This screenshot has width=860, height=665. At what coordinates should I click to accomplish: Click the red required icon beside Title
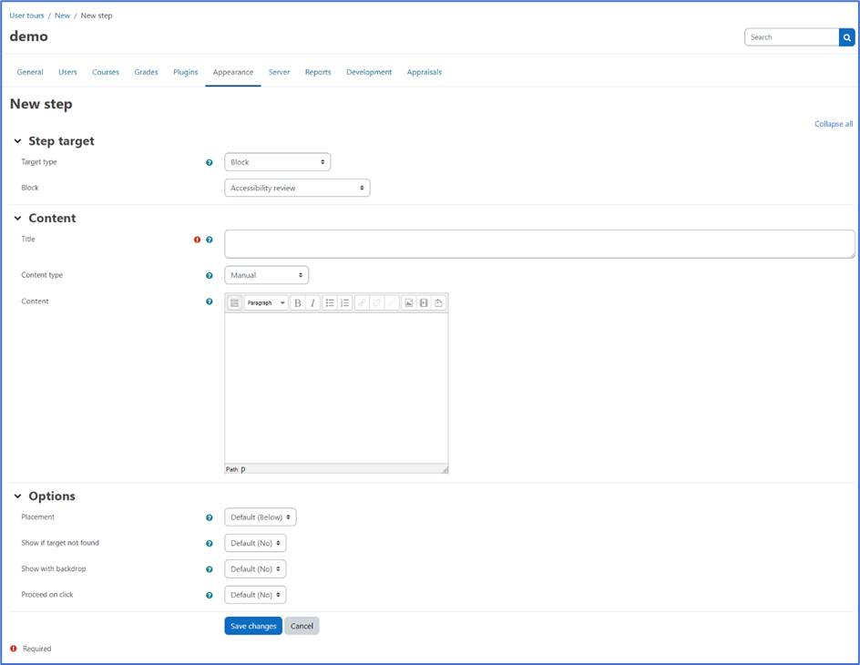click(198, 240)
